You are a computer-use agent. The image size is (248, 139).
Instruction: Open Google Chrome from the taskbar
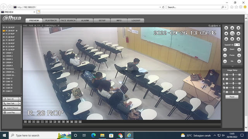pos(120,136)
